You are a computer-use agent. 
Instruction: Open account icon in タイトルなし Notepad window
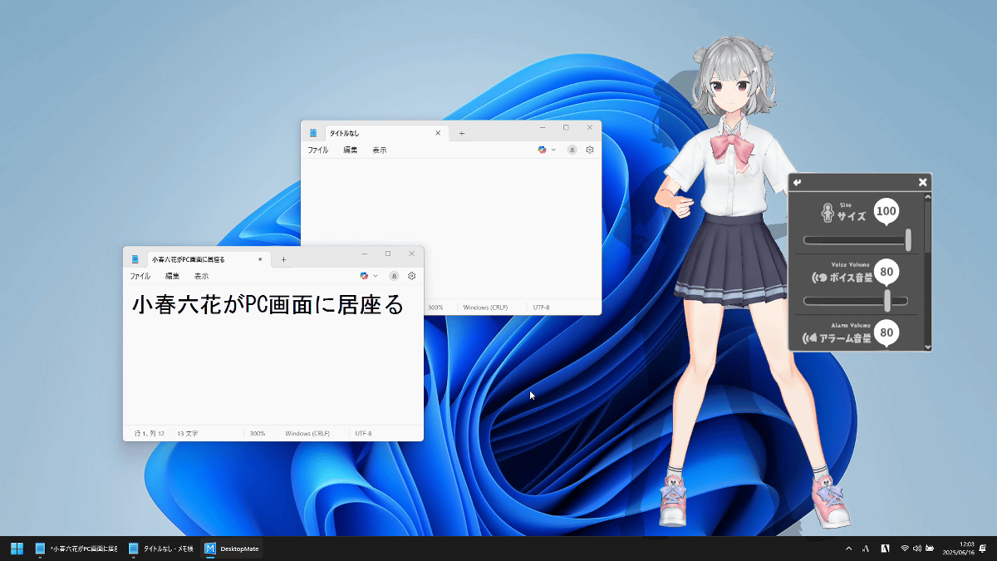pos(572,150)
